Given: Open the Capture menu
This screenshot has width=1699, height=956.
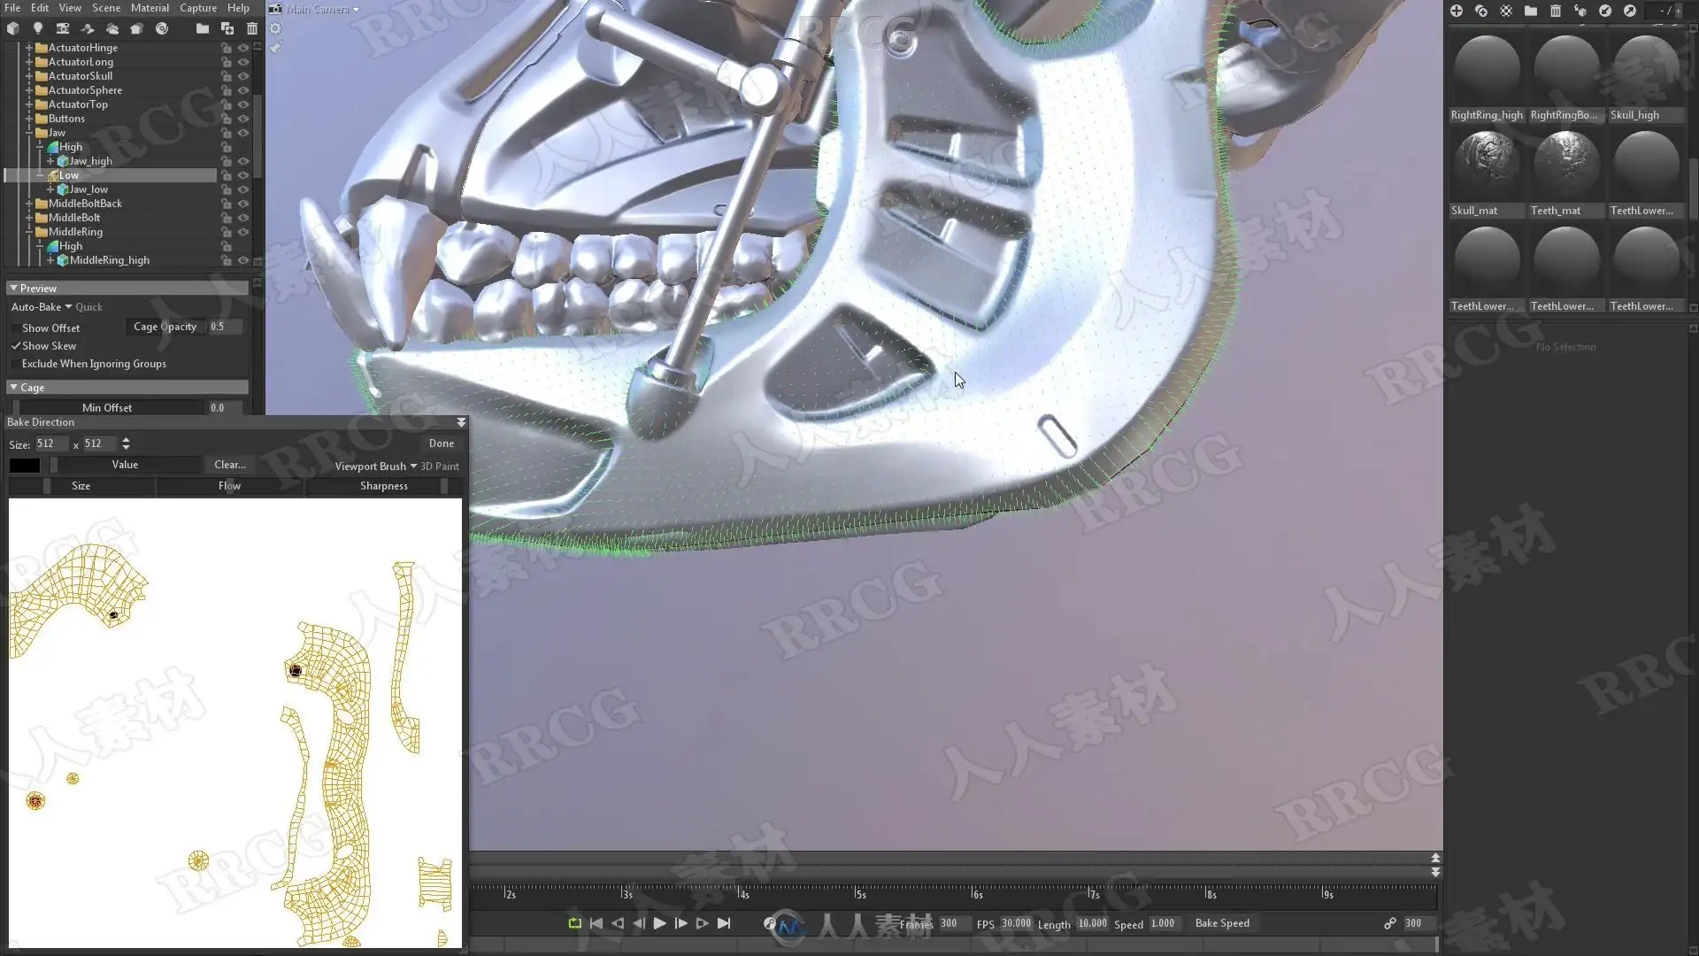Looking at the screenshot, I should point(197,8).
